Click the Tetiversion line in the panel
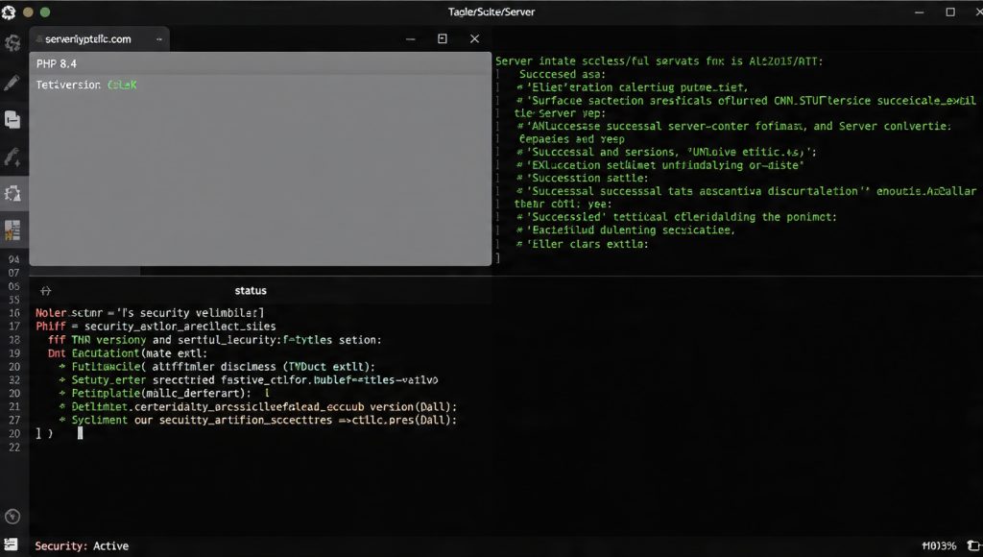 tap(85, 85)
